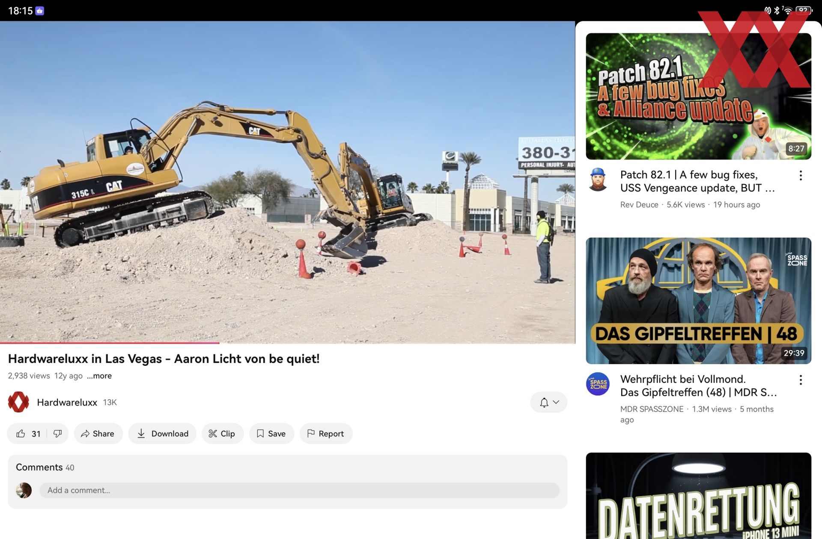Open options menu for Patch 82.1 video
This screenshot has height=539, width=822.
click(801, 175)
